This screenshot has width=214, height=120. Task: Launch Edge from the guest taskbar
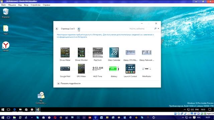click(14, 110)
